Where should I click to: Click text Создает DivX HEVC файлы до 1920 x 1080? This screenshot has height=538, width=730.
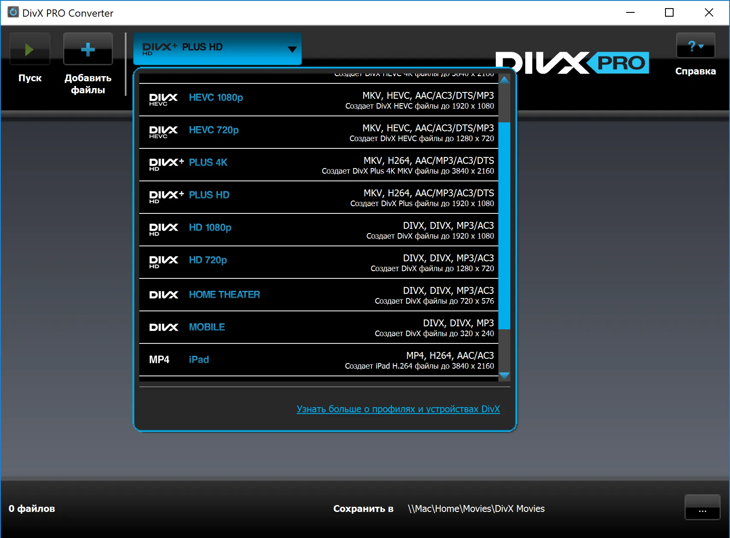[420, 106]
